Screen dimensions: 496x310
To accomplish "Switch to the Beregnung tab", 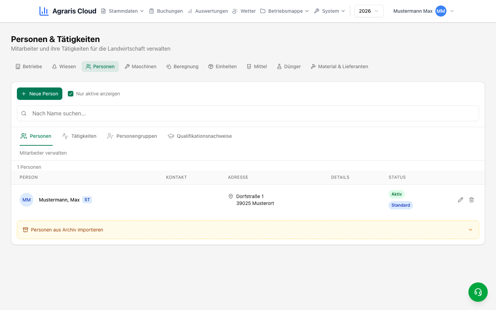I will (182, 66).
